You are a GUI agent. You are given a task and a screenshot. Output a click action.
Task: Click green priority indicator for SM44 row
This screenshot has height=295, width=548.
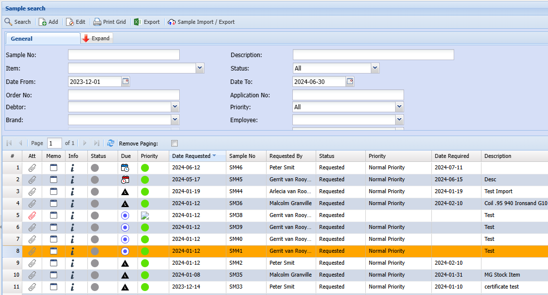[x=145, y=192]
